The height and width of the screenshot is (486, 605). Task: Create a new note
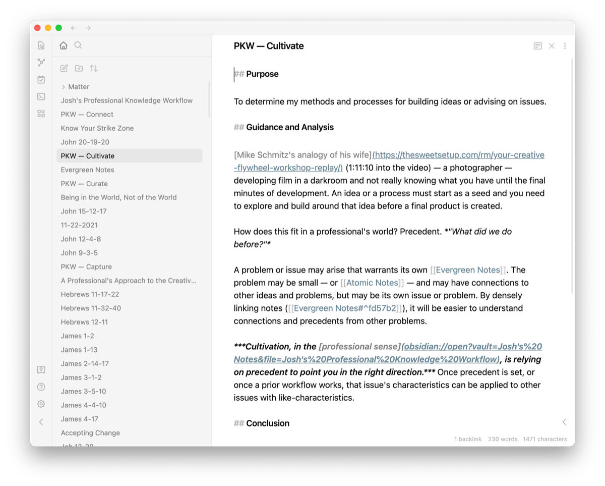(x=64, y=69)
